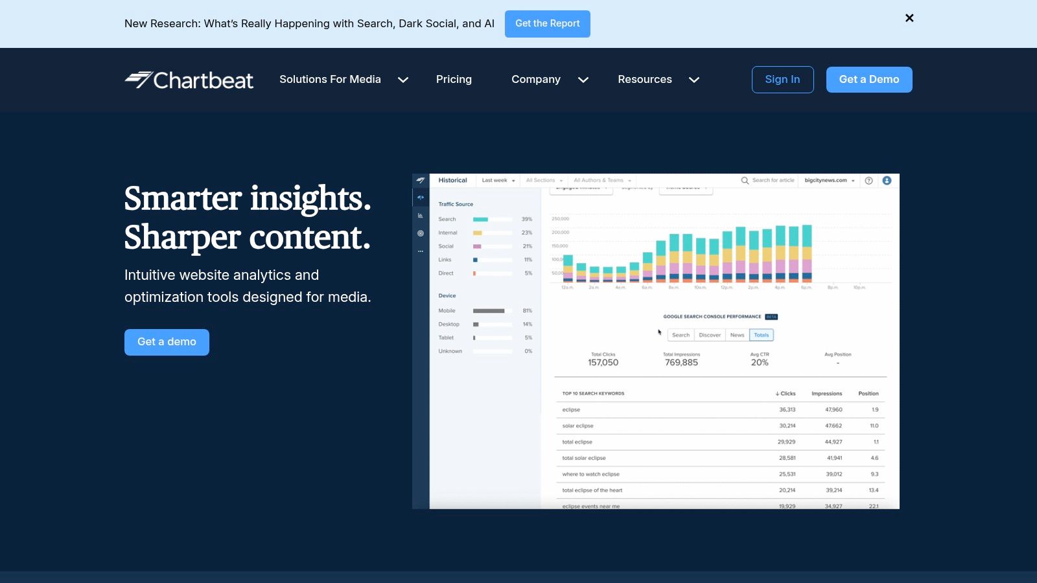Select the realtime pulse icon in the sidebar
Viewport: 1037px width, 583px height.
click(x=420, y=197)
